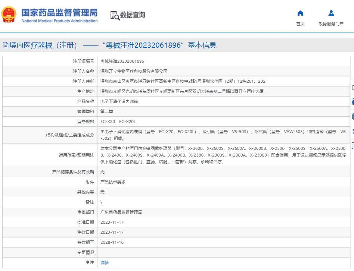This screenshot has height=271, width=354.
Task: Open the 数据查询 section
Action: click(x=133, y=15)
